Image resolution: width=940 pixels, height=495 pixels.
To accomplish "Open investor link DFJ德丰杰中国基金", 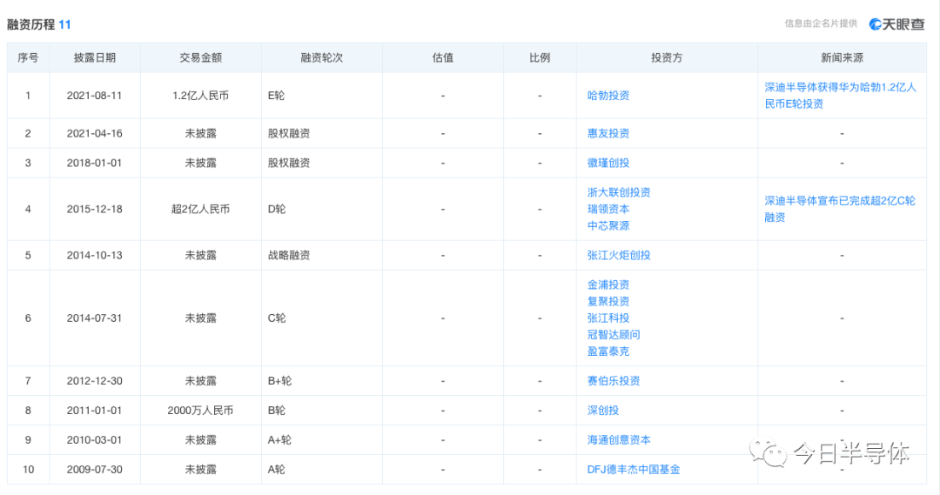I will [633, 469].
